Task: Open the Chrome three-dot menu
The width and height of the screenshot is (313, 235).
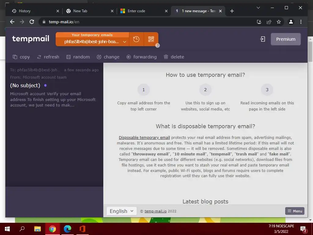Action: click(301, 22)
